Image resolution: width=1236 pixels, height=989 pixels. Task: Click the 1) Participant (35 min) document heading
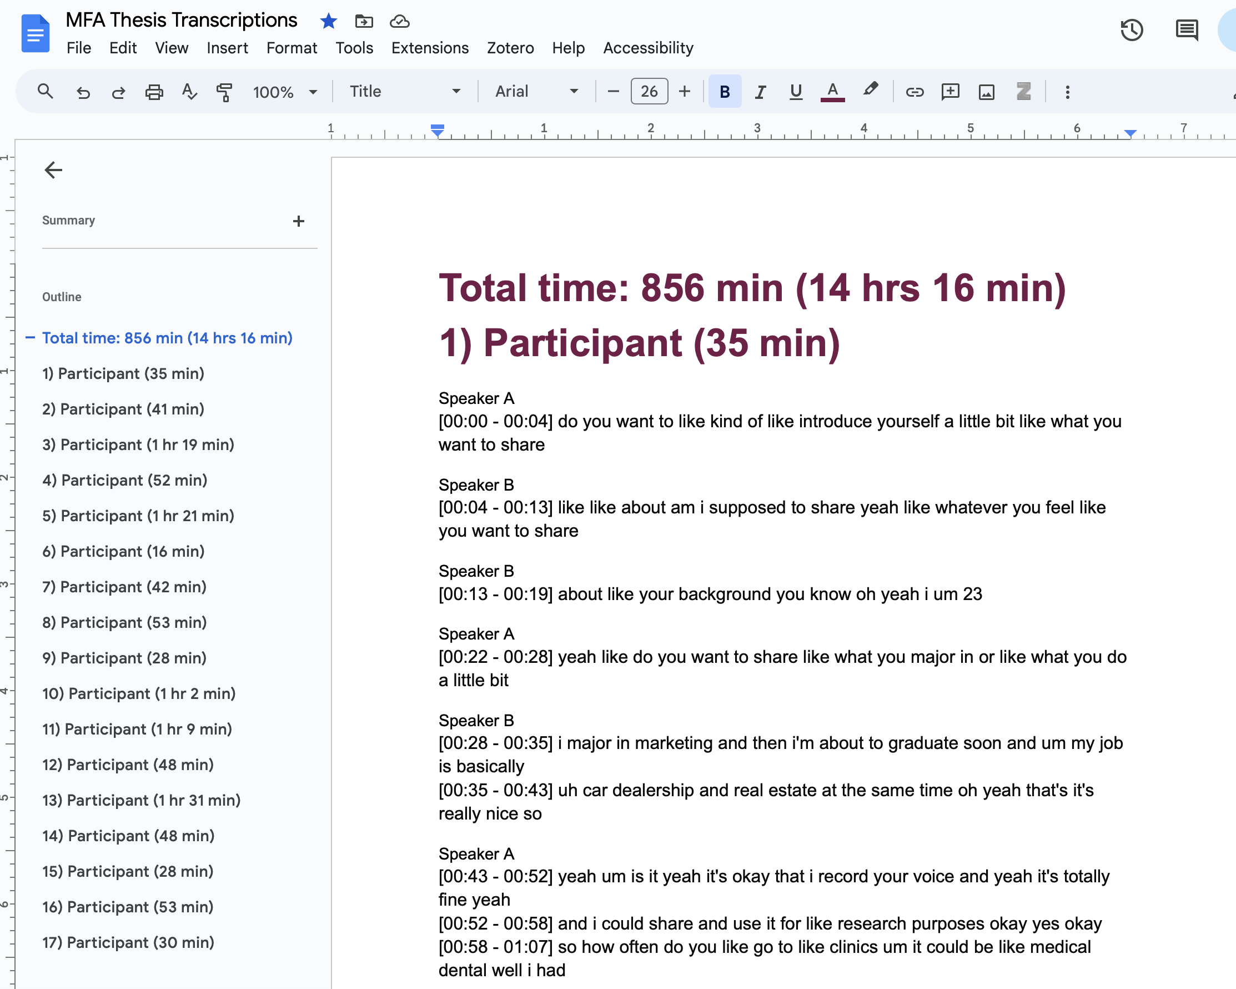tap(639, 343)
